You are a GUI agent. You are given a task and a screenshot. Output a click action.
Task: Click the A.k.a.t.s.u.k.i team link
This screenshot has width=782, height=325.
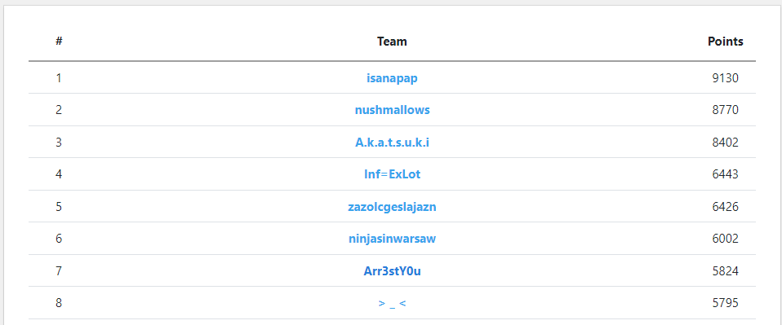(x=392, y=143)
